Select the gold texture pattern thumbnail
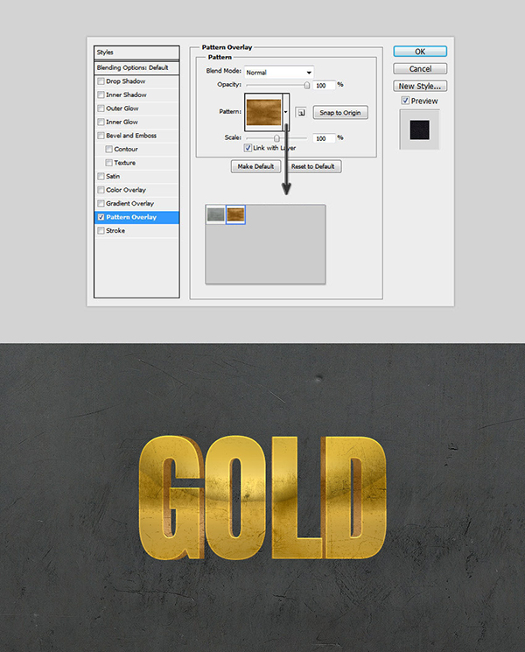 (235, 214)
